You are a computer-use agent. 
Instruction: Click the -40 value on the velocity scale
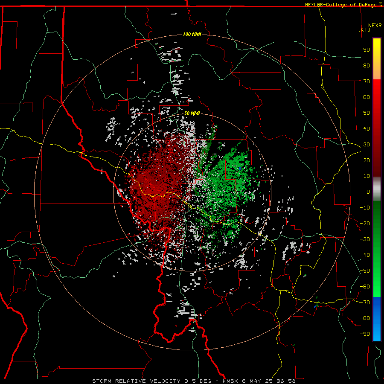[365, 255]
